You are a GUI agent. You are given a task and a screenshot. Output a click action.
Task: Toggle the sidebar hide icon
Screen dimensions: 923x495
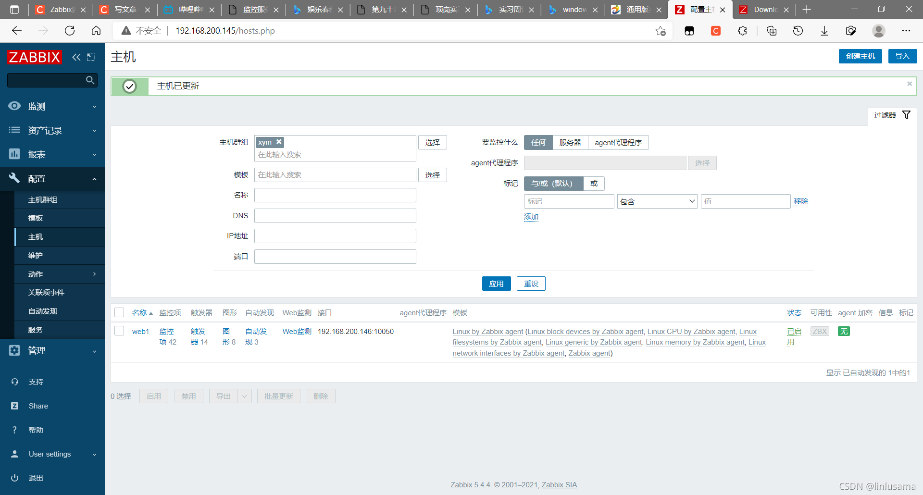pos(91,57)
